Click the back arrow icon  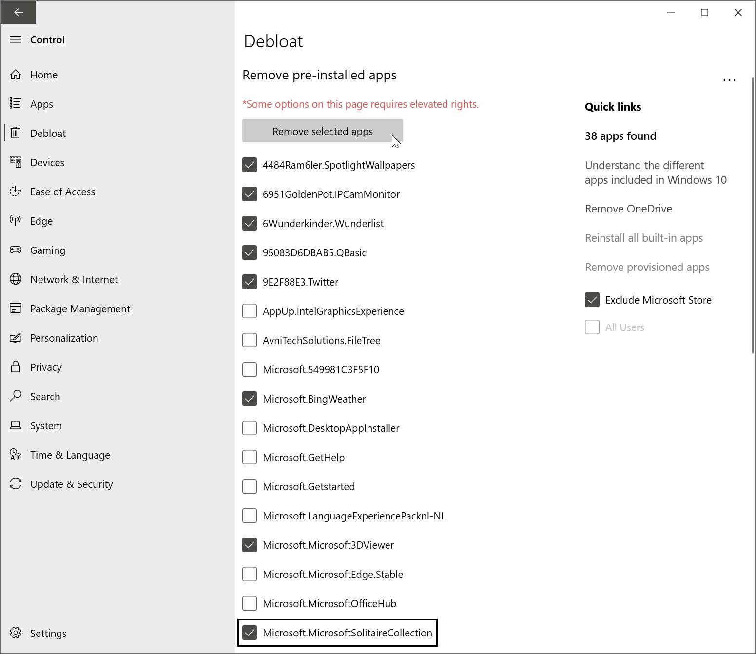19,12
